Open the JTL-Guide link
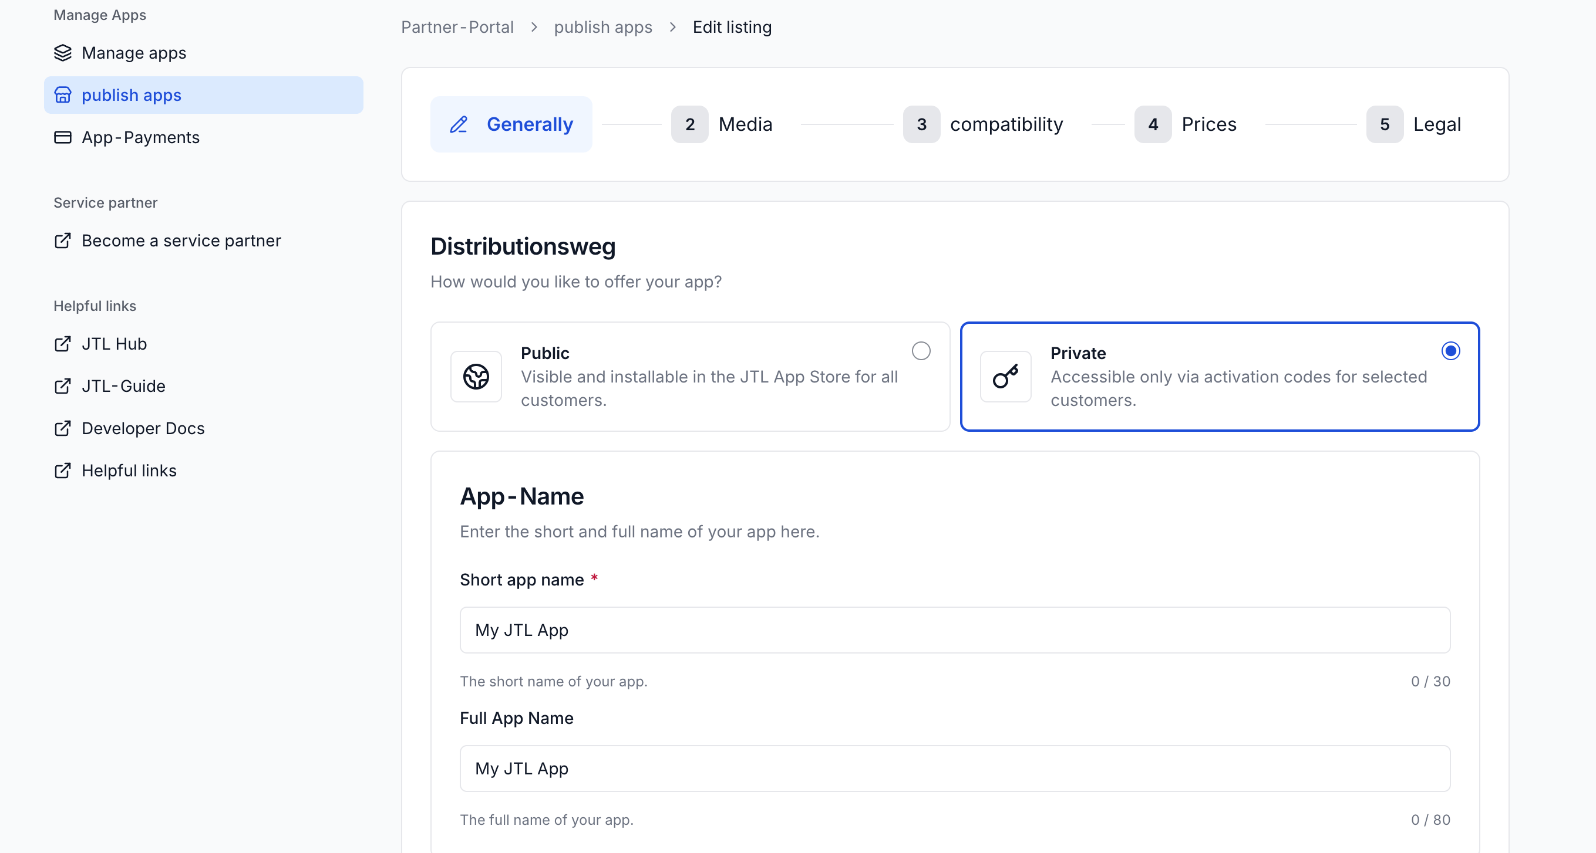 coord(203,385)
